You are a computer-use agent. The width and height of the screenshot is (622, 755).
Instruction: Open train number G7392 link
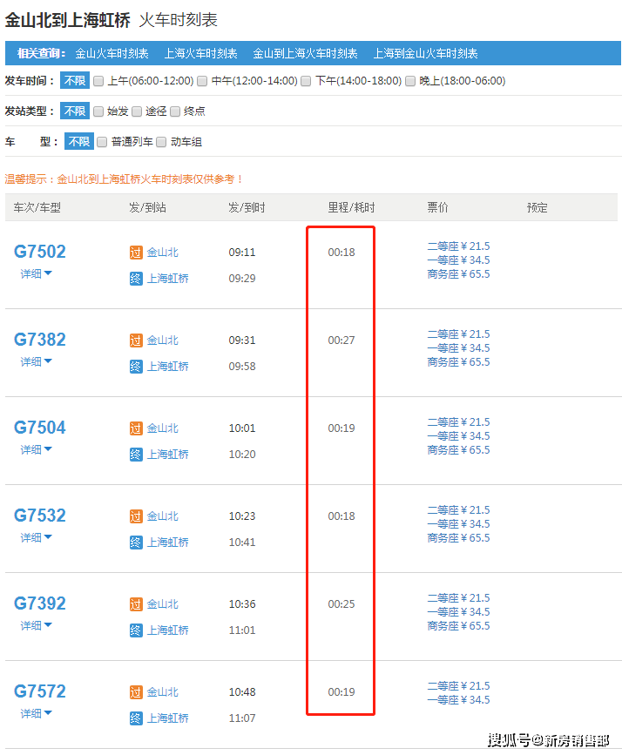click(x=40, y=603)
